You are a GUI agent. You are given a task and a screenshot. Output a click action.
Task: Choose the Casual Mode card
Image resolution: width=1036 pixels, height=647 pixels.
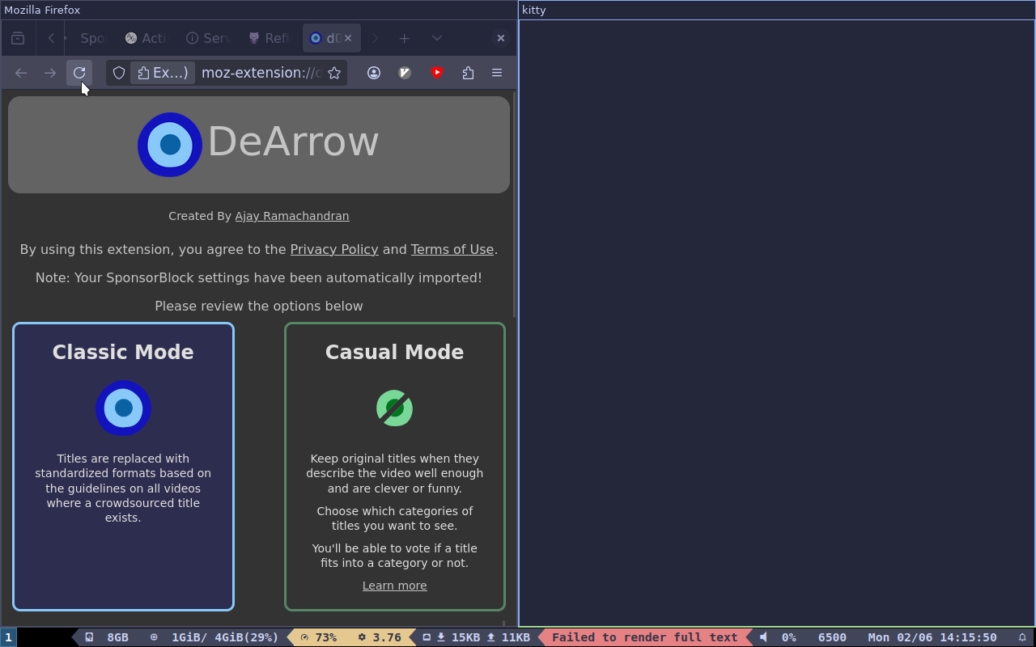(x=395, y=467)
